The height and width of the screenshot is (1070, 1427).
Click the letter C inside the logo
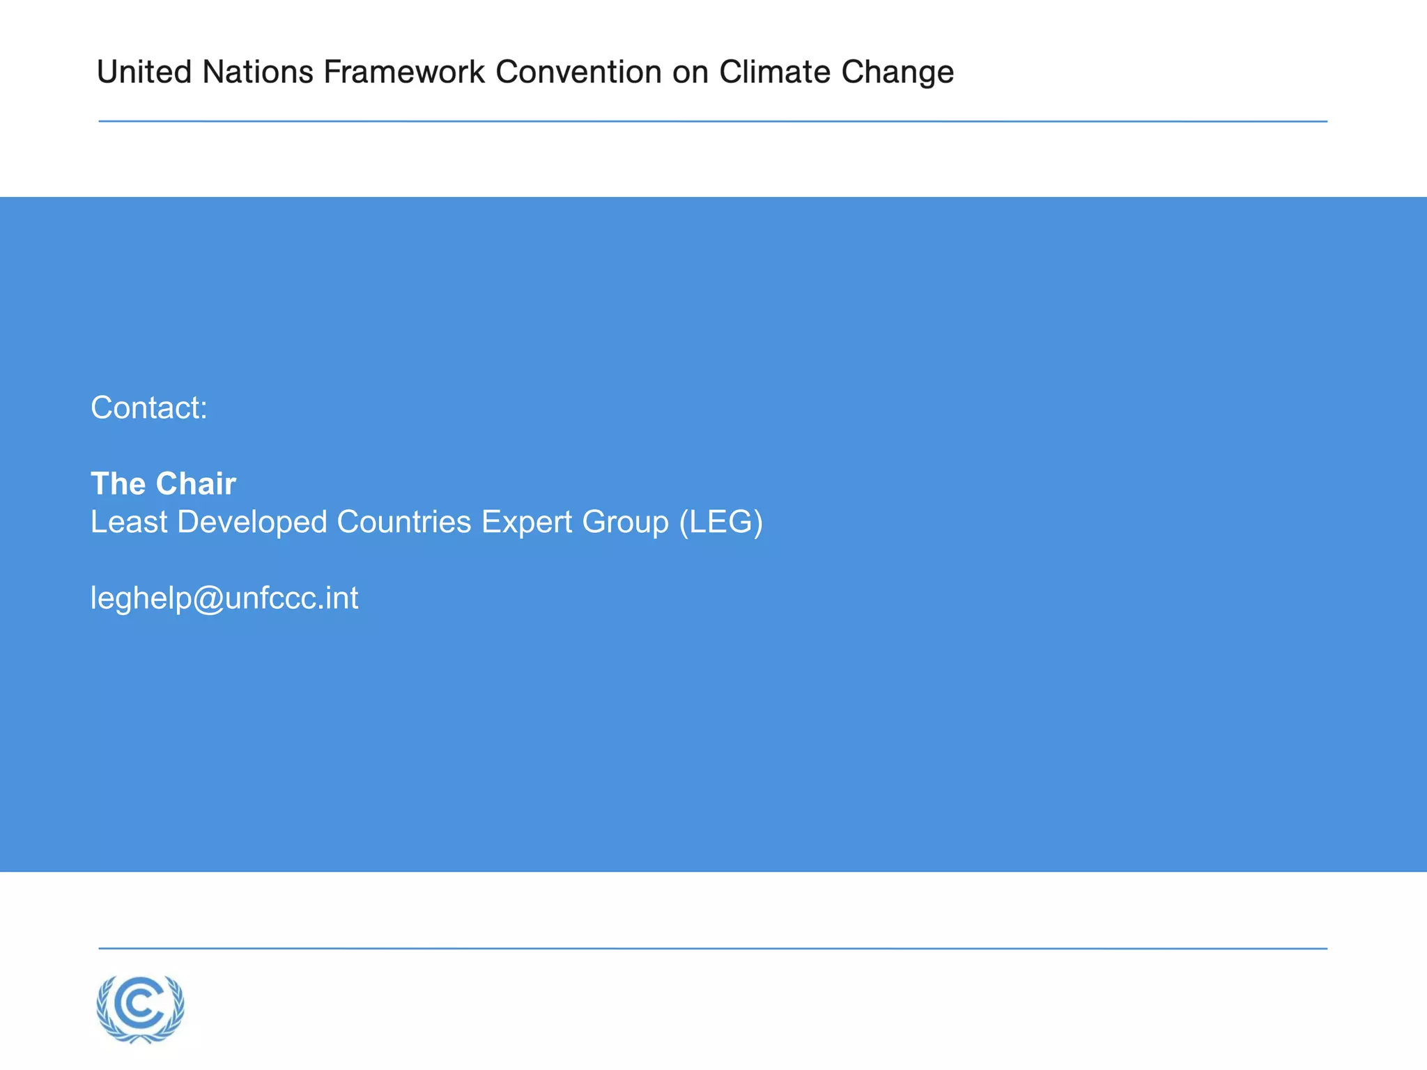141,1003
